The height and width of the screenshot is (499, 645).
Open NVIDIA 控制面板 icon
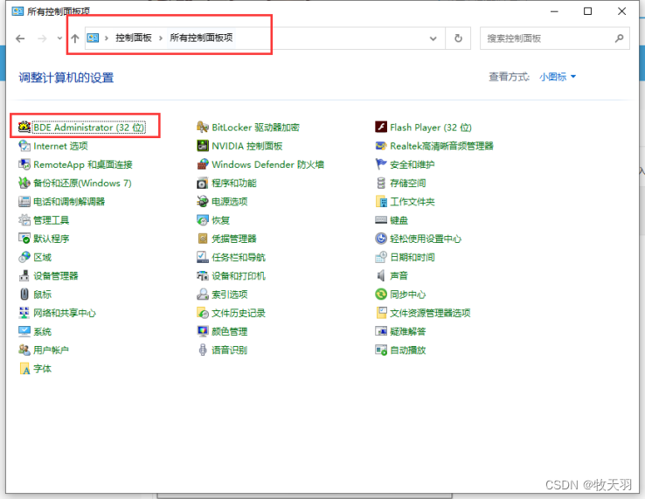[x=203, y=146]
